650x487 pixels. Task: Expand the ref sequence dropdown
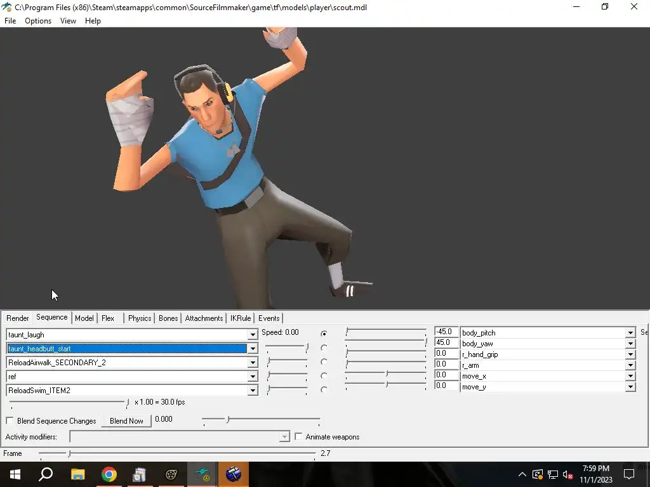click(x=253, y=377)
